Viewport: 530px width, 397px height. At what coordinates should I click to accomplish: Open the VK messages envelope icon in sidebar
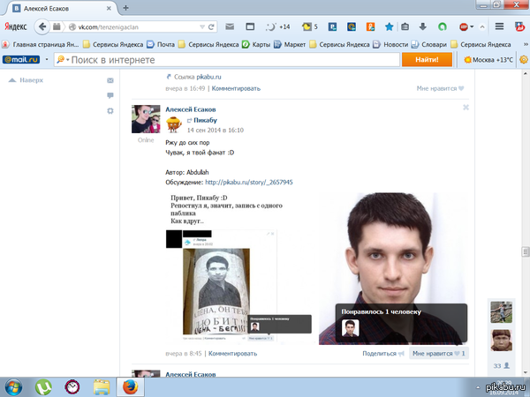[110, 80]
